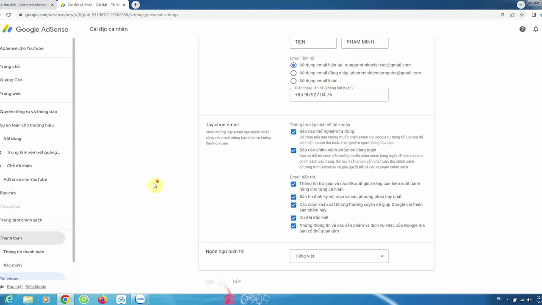The height and width of the screenshot is (305, 542).
Task: Uncheck 'Ưu đãi đặc biệt' checkbox
Action: [293, 218]
